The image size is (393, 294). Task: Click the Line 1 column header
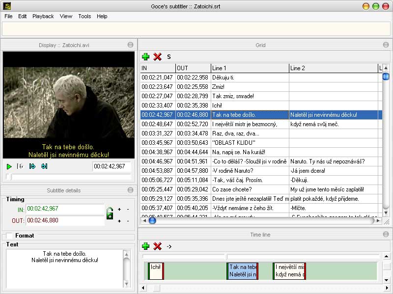pos(250,68)
